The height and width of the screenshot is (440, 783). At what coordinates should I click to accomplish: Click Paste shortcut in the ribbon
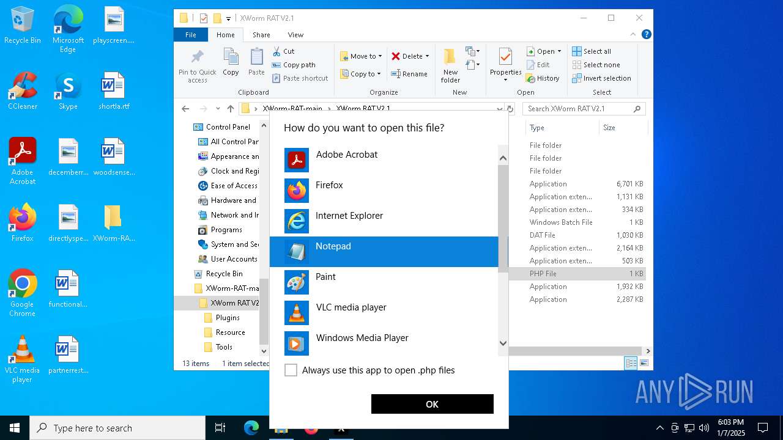pyautogui.click(x=300, y=78)
